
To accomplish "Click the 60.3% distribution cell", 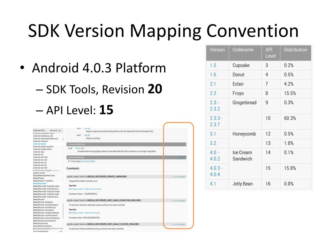I will pyautogui.click(x=296, y=122).
